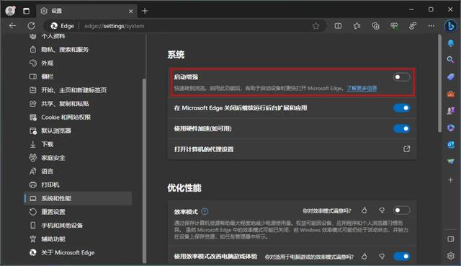The height and width of the screenshot is (266, 461).
Task: Click the settings menu scrollbar
Action: (x=144, y=171)
